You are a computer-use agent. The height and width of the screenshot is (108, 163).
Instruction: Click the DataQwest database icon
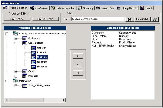tap(16, 81)
